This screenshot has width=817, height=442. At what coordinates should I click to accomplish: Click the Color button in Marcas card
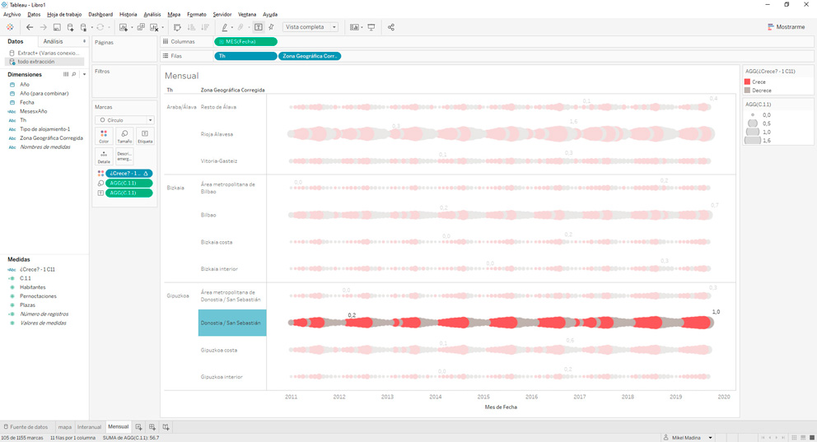104,136
